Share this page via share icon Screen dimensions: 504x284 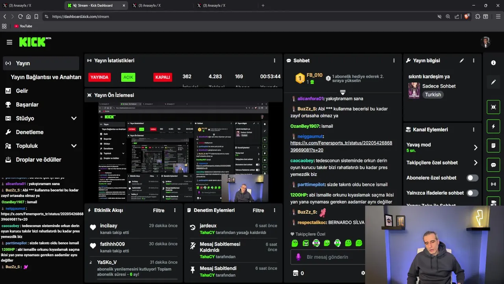pos(457,17)
